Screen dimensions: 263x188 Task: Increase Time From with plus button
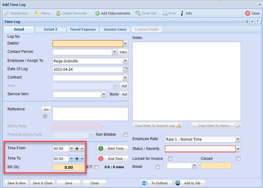[x=77, y=148]
